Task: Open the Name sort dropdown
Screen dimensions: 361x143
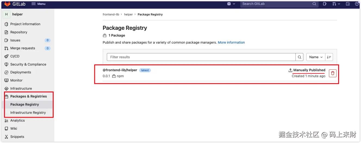Action: [x=316, y=57]
